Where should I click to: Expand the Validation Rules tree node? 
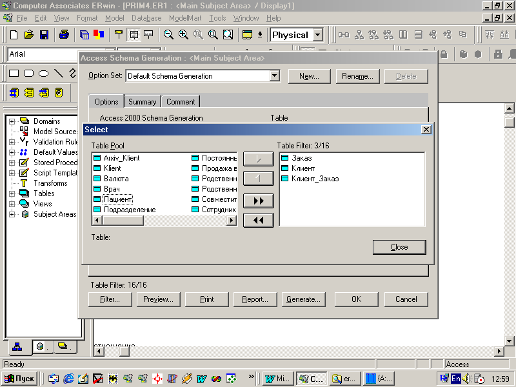pos(12,142)
